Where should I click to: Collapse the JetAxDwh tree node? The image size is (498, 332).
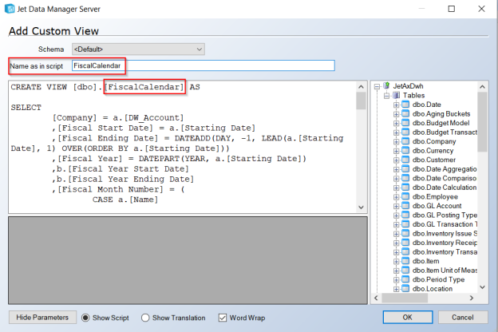(377, 86)
